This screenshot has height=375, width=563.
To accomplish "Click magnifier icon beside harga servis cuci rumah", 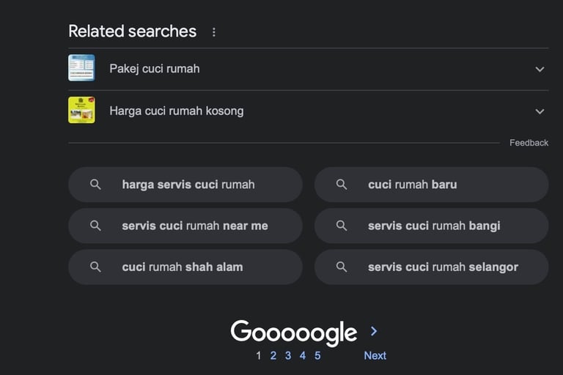I will [x=95, y=185].
